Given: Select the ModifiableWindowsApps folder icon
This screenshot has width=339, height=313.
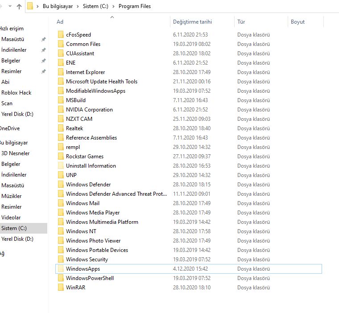Looking at the screenshot, I should (61, 91).
